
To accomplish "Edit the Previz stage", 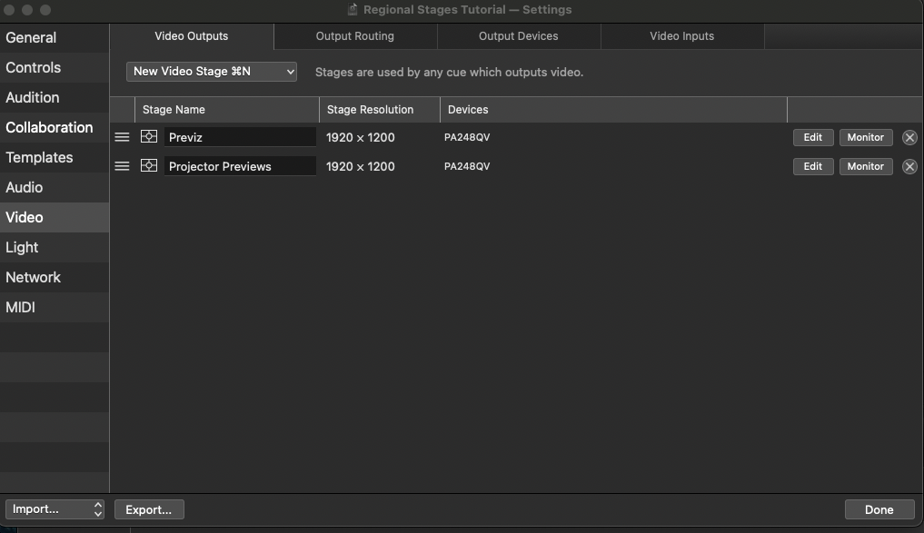I will point(812,138).
